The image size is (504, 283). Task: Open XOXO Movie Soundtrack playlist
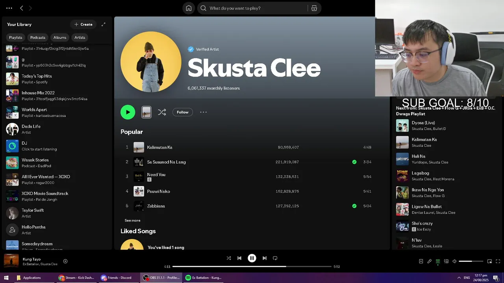(x=57, y=196)
